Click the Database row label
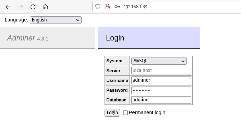Viewport: 241px width, 136px height. point(116,100)
